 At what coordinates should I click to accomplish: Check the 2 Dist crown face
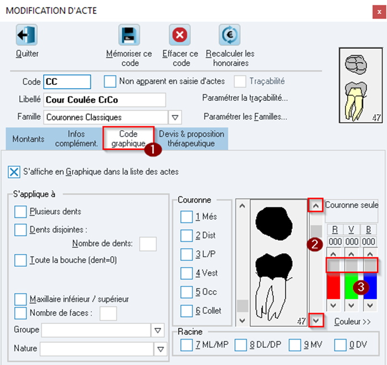click(x=187, y=236)
